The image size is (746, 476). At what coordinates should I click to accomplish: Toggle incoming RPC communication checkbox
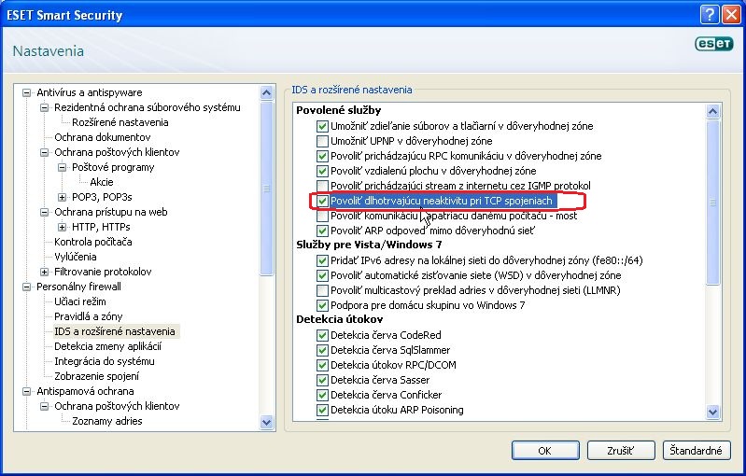[x=322, y=156]
